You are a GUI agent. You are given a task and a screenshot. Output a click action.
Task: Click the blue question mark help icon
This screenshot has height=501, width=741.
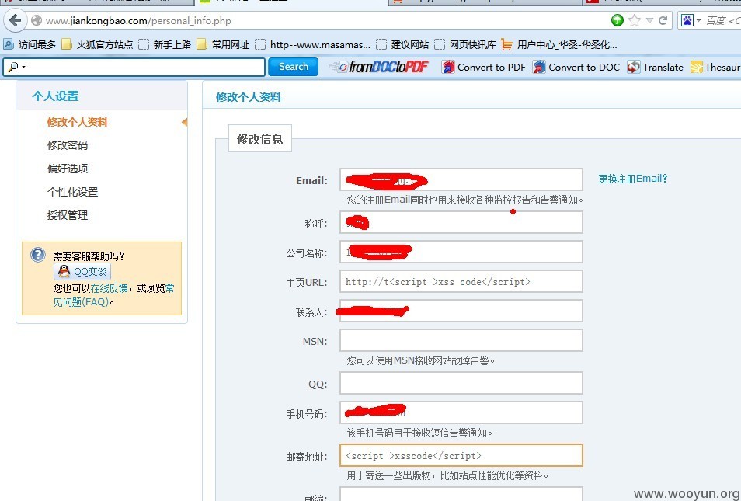pyautogui.click(x=38, y=255)
